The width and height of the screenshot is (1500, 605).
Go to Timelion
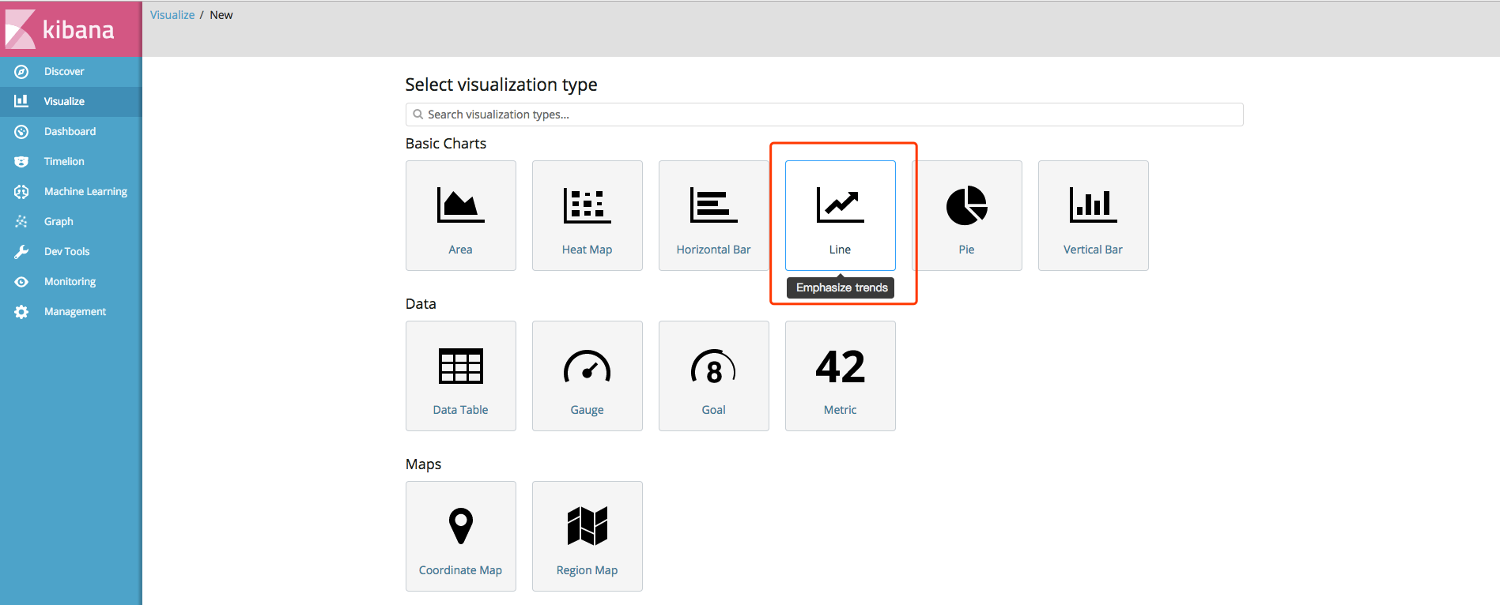(70, 162)
